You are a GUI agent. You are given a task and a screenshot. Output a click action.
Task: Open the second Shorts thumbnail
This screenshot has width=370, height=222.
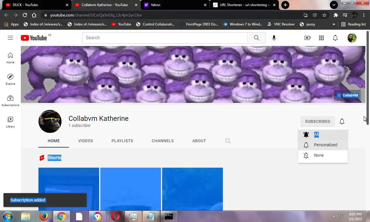click(x=131, y=189)
